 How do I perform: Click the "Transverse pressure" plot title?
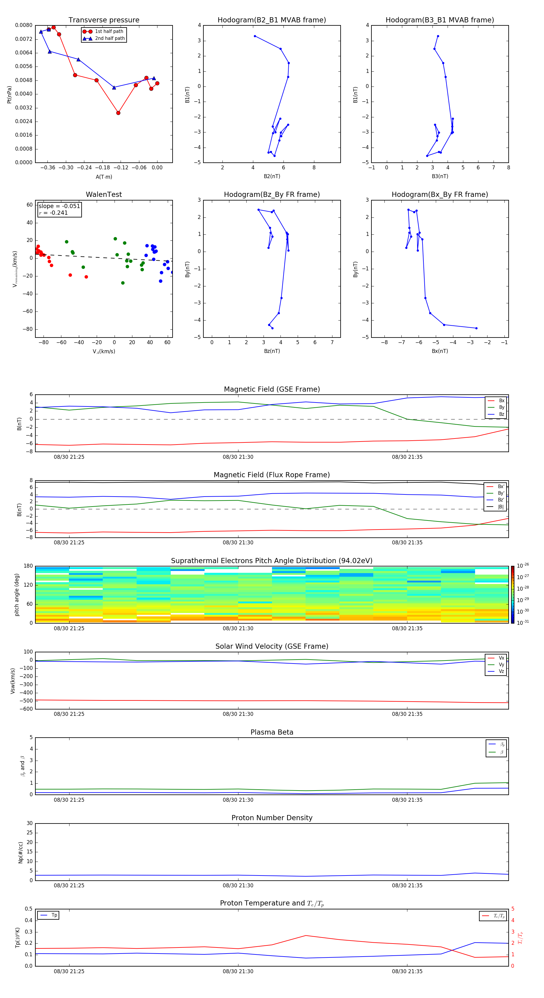(104, 20)
